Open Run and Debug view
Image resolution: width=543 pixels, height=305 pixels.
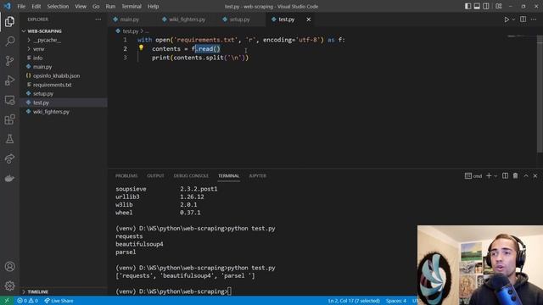(x=9, y=80)
